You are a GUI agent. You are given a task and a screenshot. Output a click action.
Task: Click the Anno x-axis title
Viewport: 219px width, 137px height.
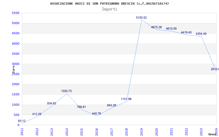pyautogui.click(x=213, y=134)
